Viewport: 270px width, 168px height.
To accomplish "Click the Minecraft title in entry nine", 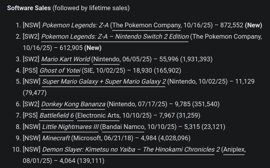I will (x=56, y=138).
